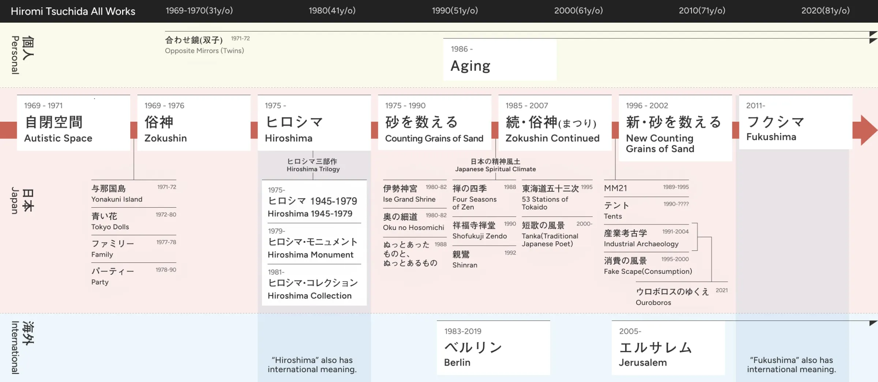Click the International row label
Image resolution: width=878 pixels, height=382 pixels.
click(x=22, y=348)
